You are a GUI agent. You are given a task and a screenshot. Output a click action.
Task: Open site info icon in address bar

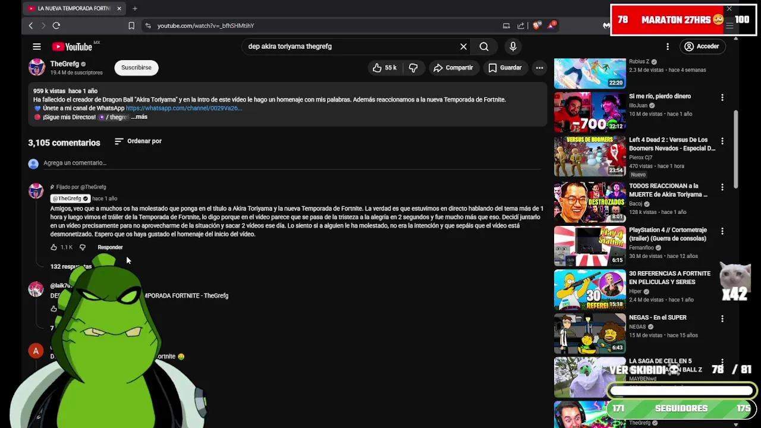coord(148,26)
